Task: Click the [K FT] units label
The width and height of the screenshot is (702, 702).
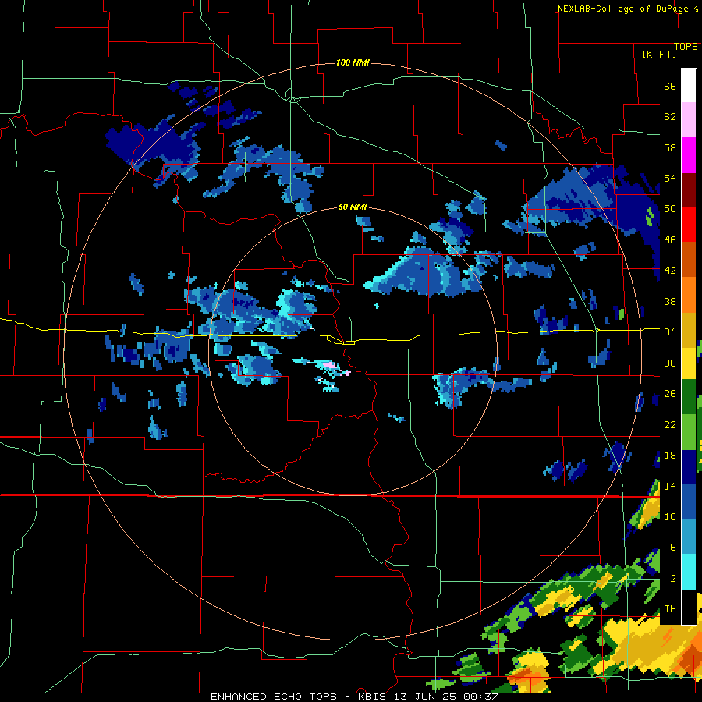Action: click(659, 54)
